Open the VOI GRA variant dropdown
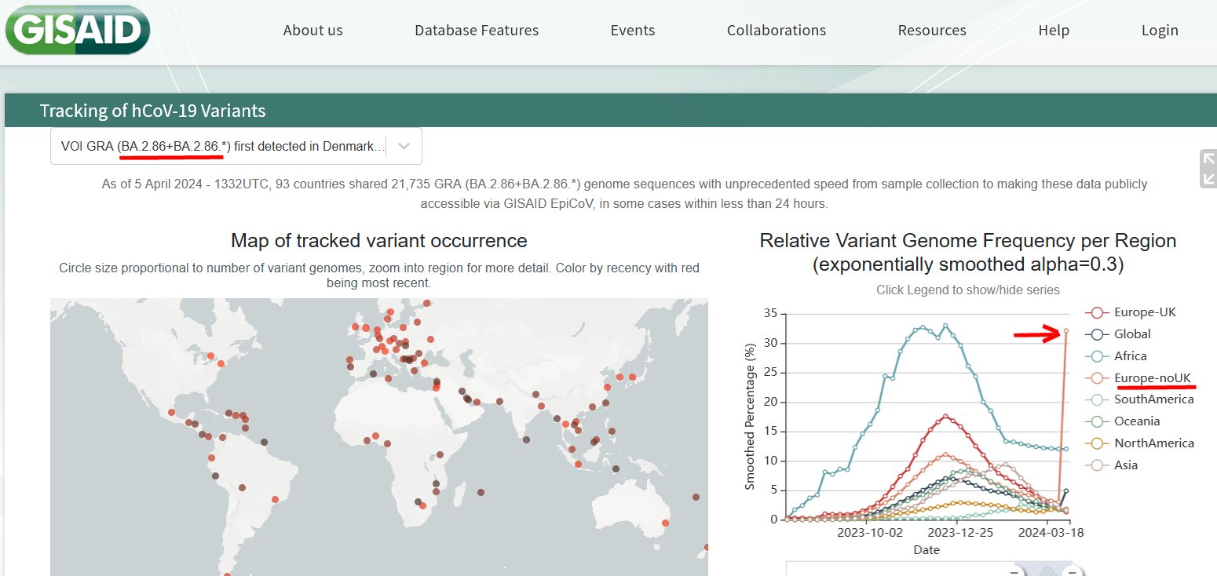The image size is (1217, 576). click(222, 146)
